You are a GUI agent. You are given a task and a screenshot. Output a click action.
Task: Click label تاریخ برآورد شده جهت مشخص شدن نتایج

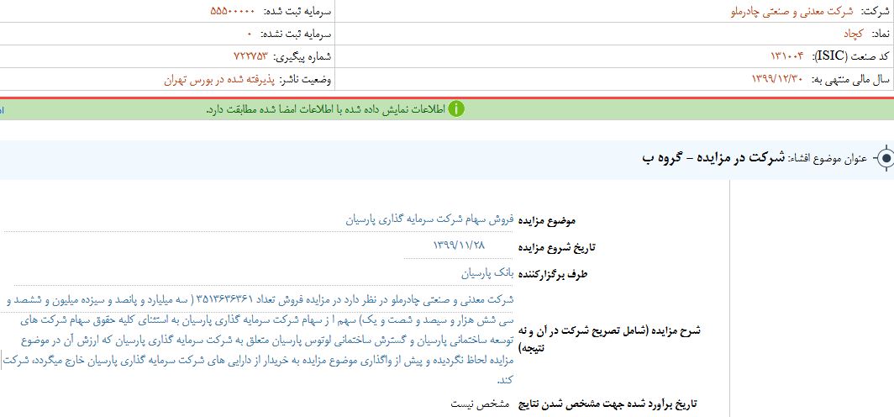[x=607, y=404]
